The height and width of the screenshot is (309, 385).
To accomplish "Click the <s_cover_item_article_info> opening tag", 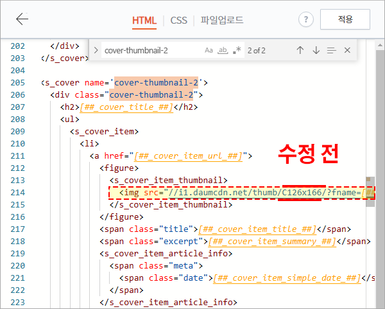I will coord(166,254).
